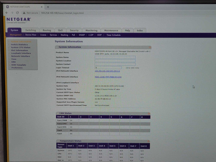Click the System MAC Address value
The height and width of the screenshot is (162, 216).
pyautogui.click(x=103, y=99)
